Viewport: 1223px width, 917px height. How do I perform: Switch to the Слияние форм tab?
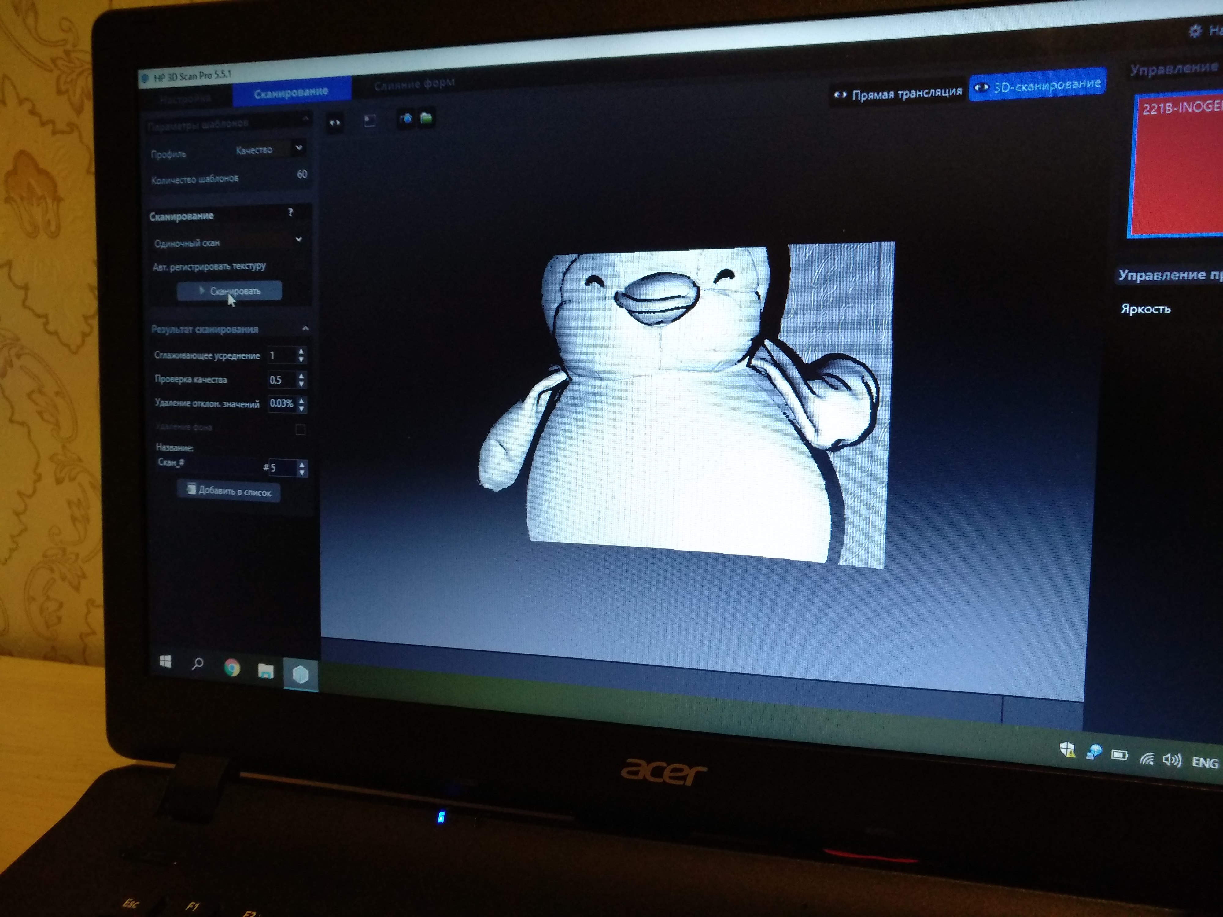click(414, 85)
